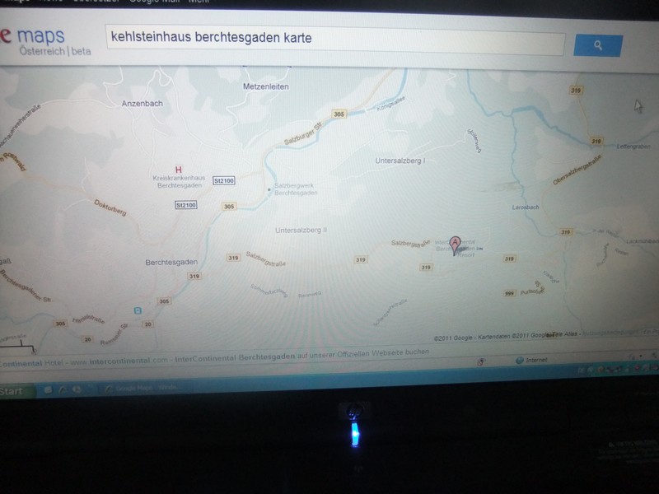Click the blue transit station icon
This screenshot has height=494, width=659.
pyautogui.click(x=138, y=310)
